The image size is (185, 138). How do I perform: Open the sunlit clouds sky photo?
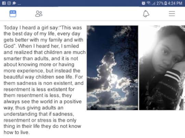tap(112, 68)
